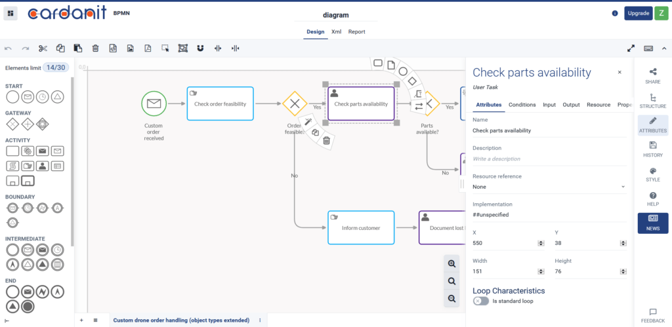Viewport: 672px width, 327px height.
Task: Toggle the Is standard loop switch
Action: coord(481,301)
